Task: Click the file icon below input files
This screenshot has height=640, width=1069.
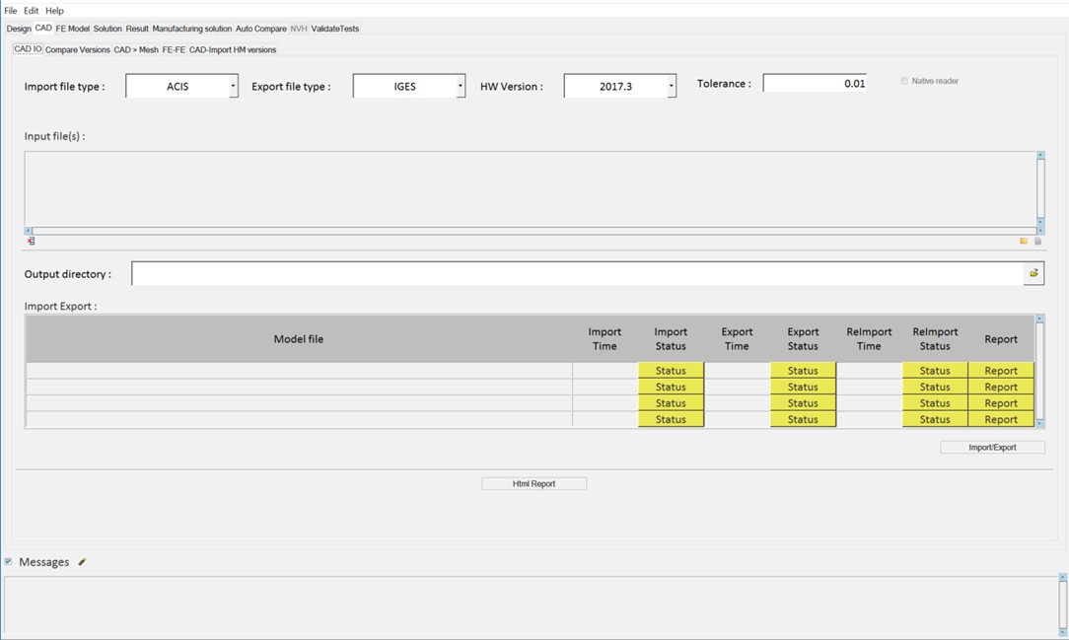Action: click(1037, 241)
